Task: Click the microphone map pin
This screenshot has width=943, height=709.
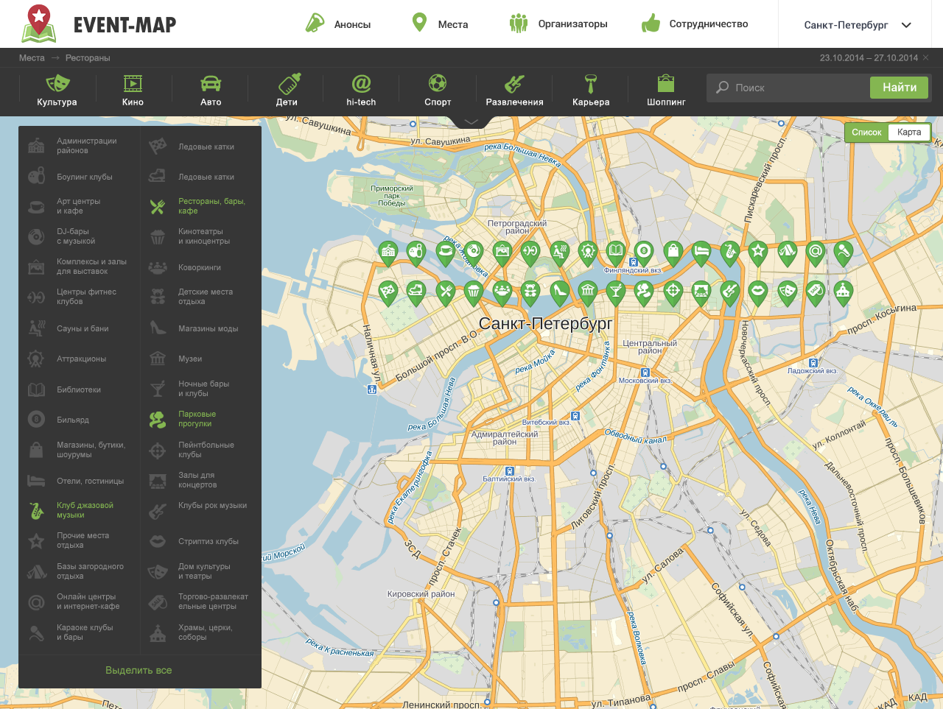Action: (x=843, y=253)
